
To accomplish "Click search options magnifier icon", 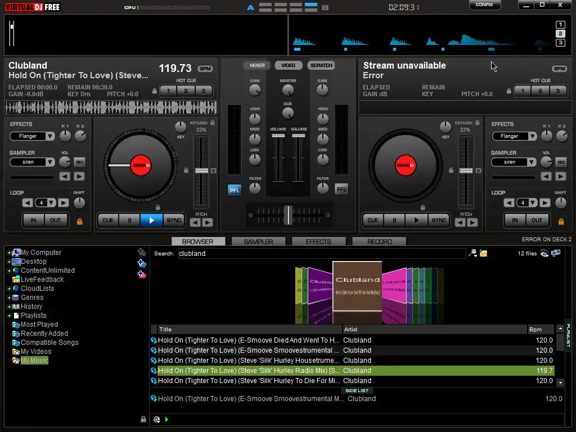I will tap(472, 253).
